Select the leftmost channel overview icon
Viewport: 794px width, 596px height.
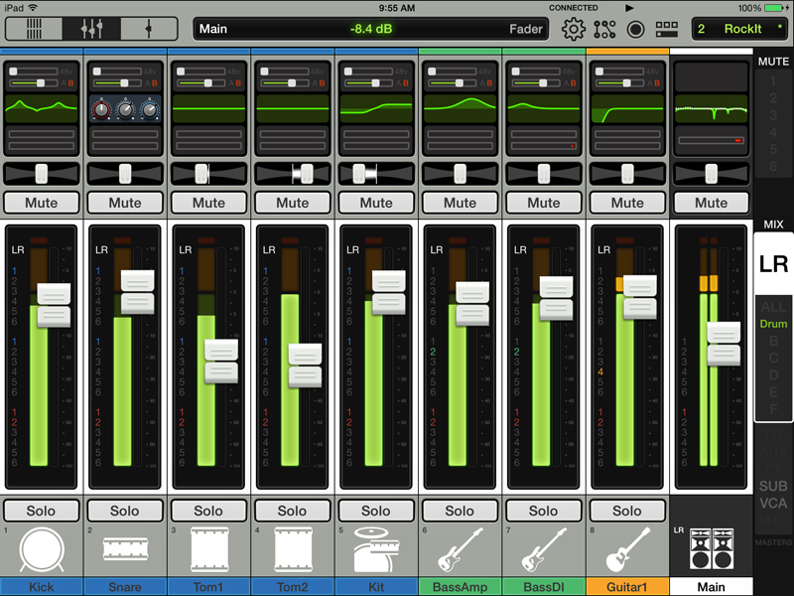pos(33,29)
